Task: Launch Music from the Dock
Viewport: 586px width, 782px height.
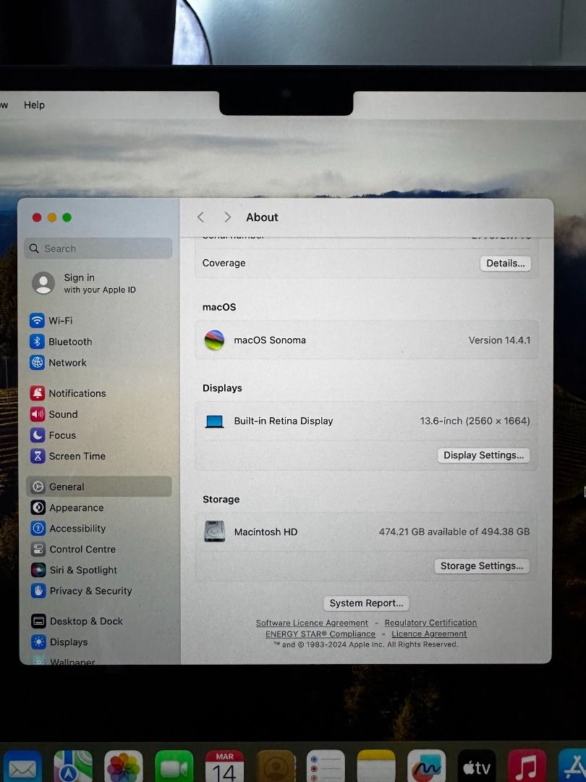Action: pos(527,766)
